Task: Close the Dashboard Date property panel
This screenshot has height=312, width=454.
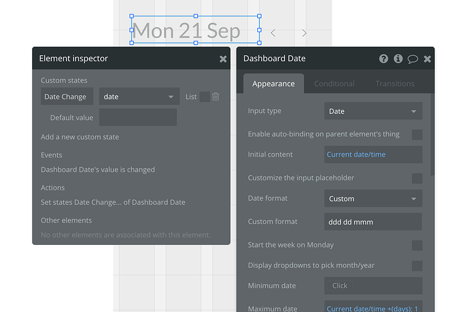Action: point(427,59)
